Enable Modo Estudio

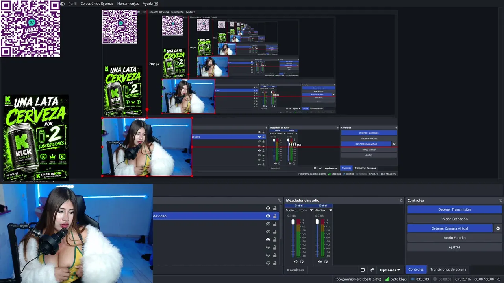pos(454,238)
